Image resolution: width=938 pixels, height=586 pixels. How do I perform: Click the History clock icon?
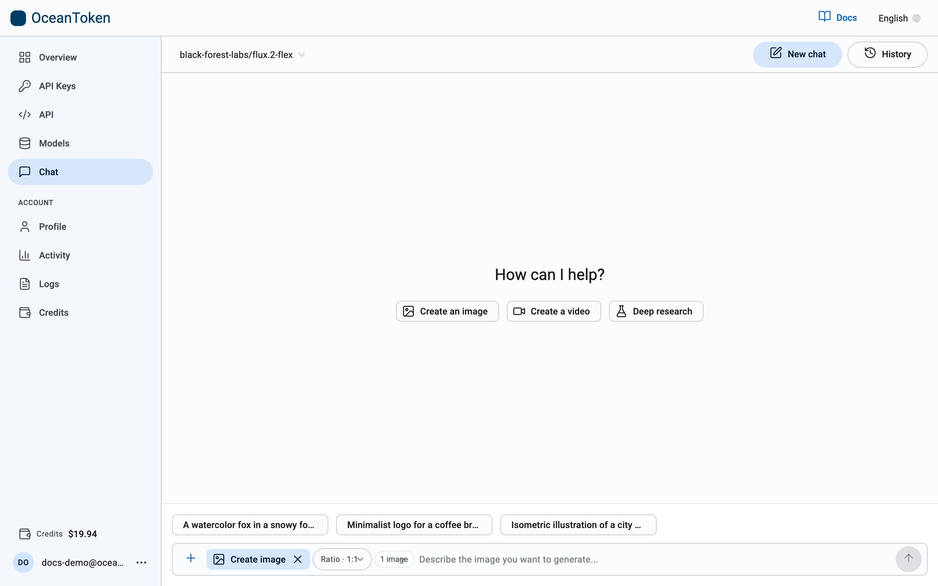click(x=870, y=53)
